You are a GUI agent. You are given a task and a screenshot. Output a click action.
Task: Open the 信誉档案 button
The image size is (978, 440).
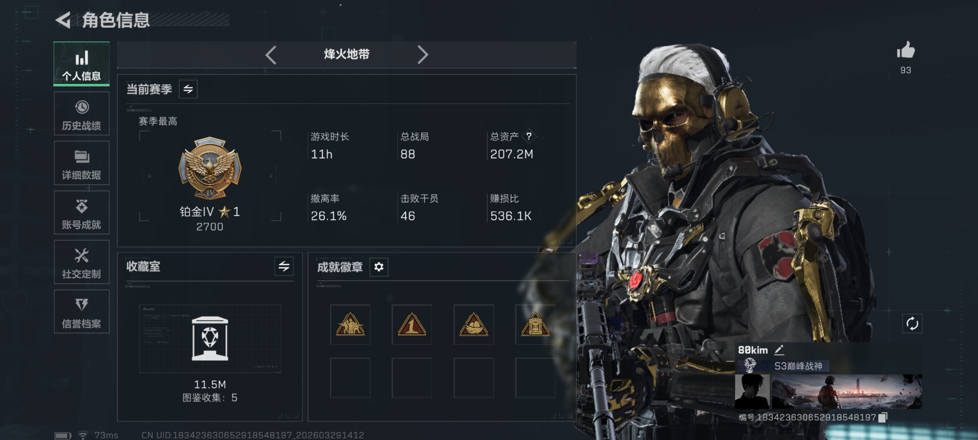(x=82, y=312)
